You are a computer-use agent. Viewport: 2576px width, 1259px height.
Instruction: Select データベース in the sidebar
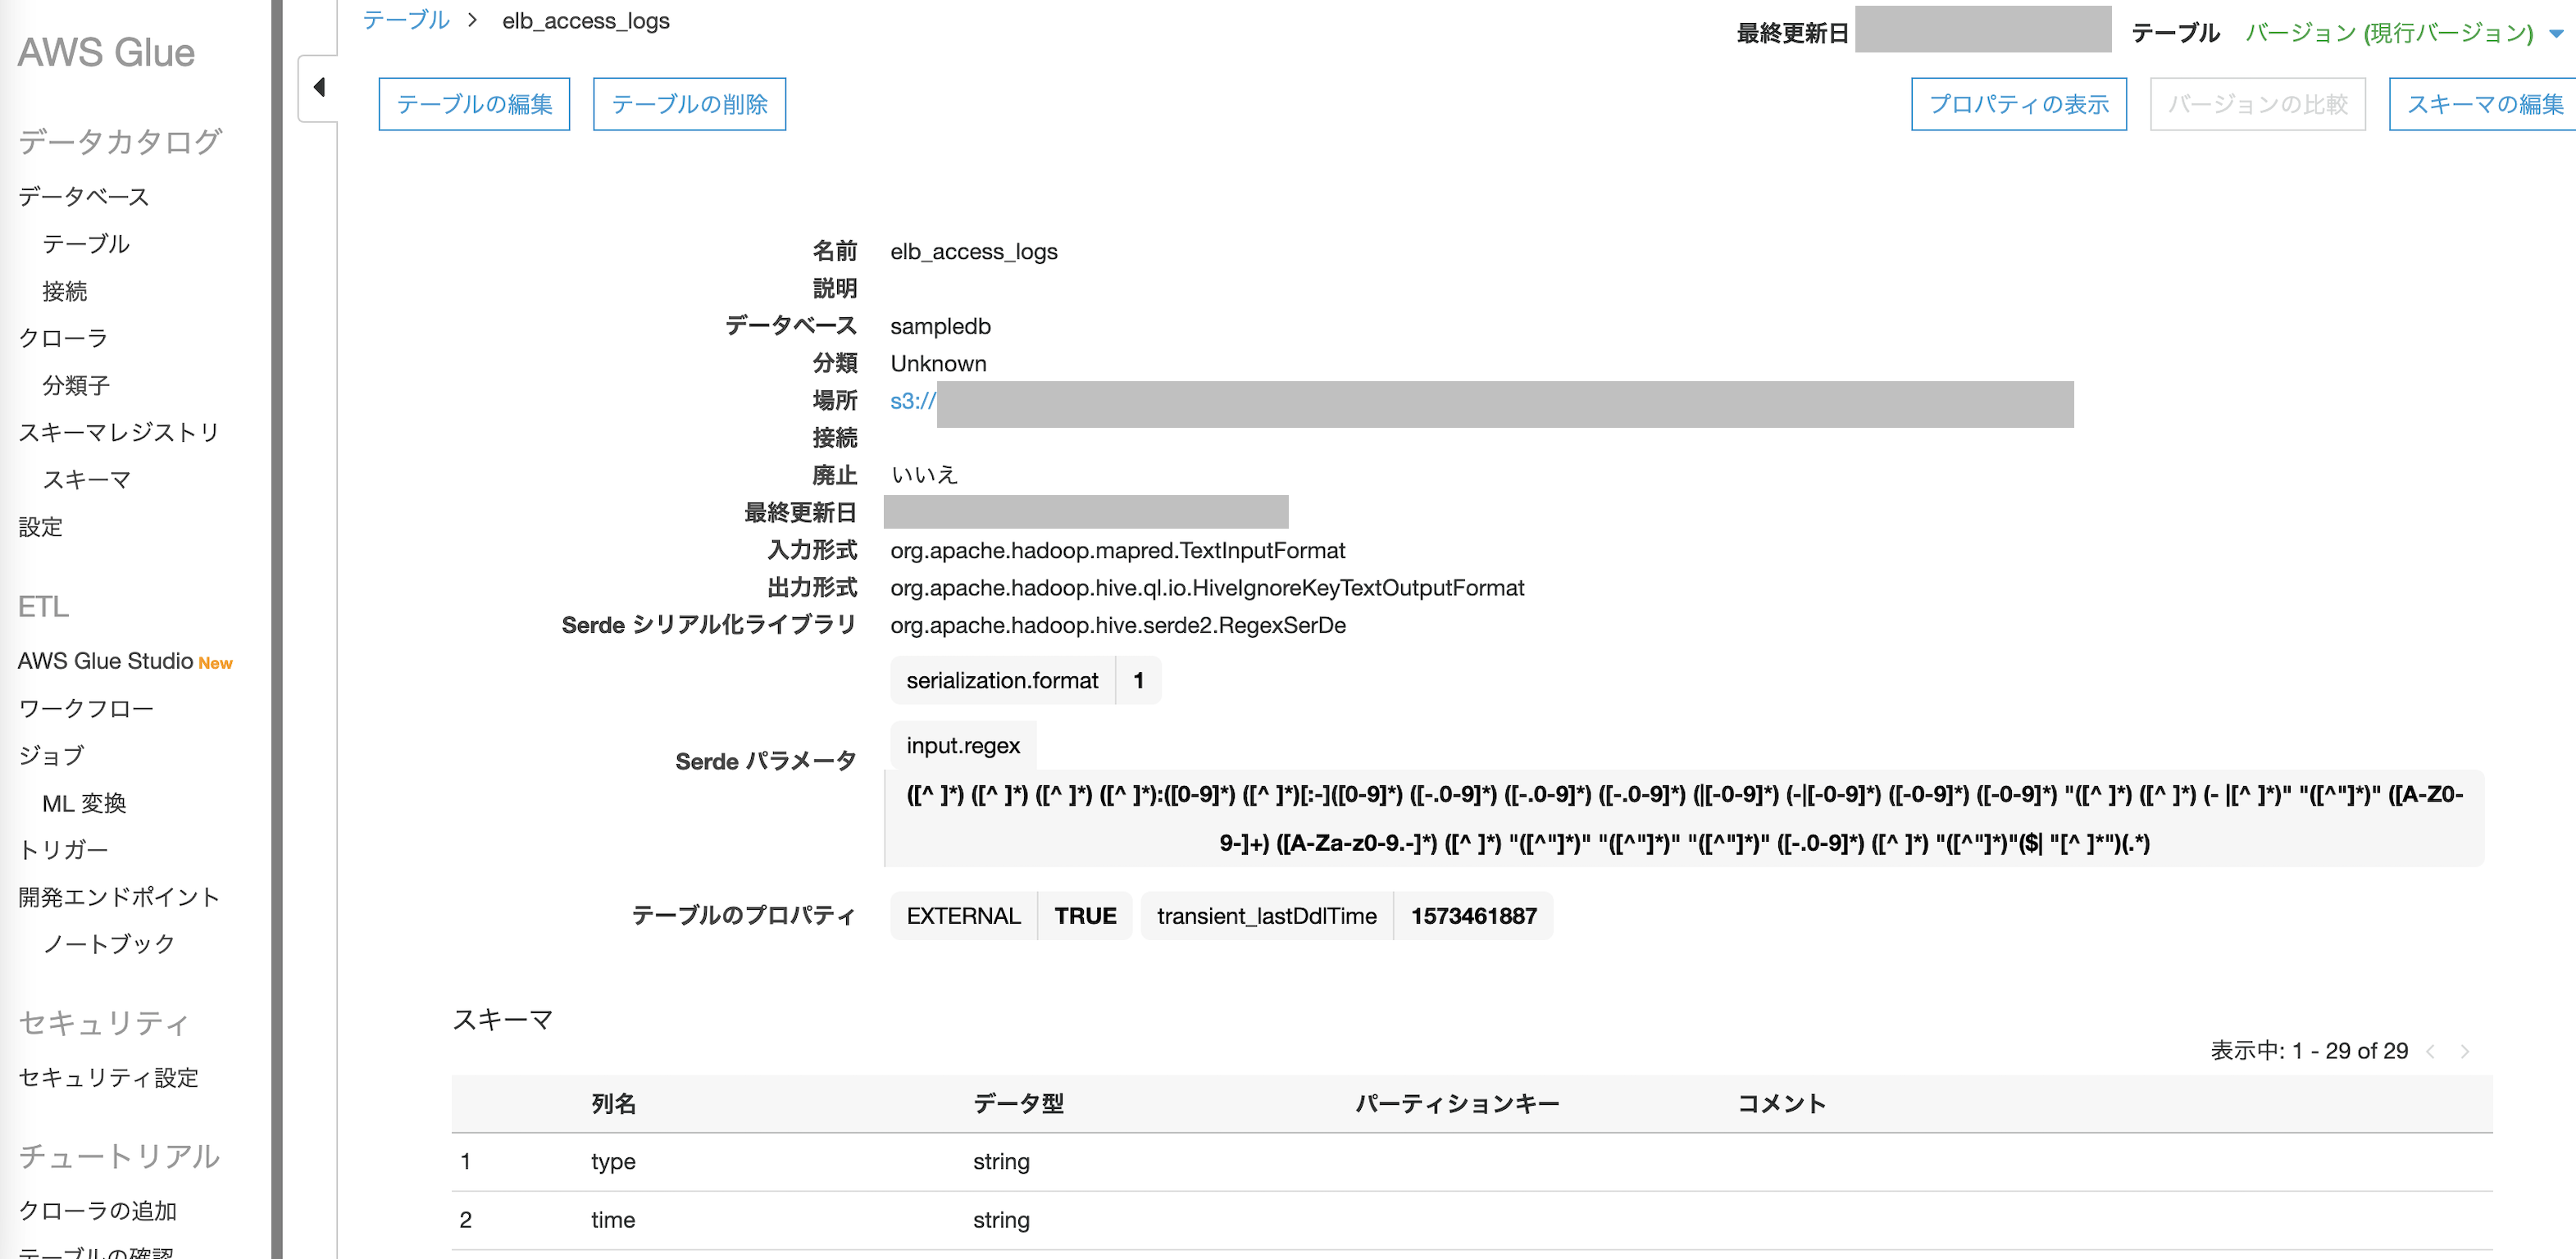coord(84,196)
